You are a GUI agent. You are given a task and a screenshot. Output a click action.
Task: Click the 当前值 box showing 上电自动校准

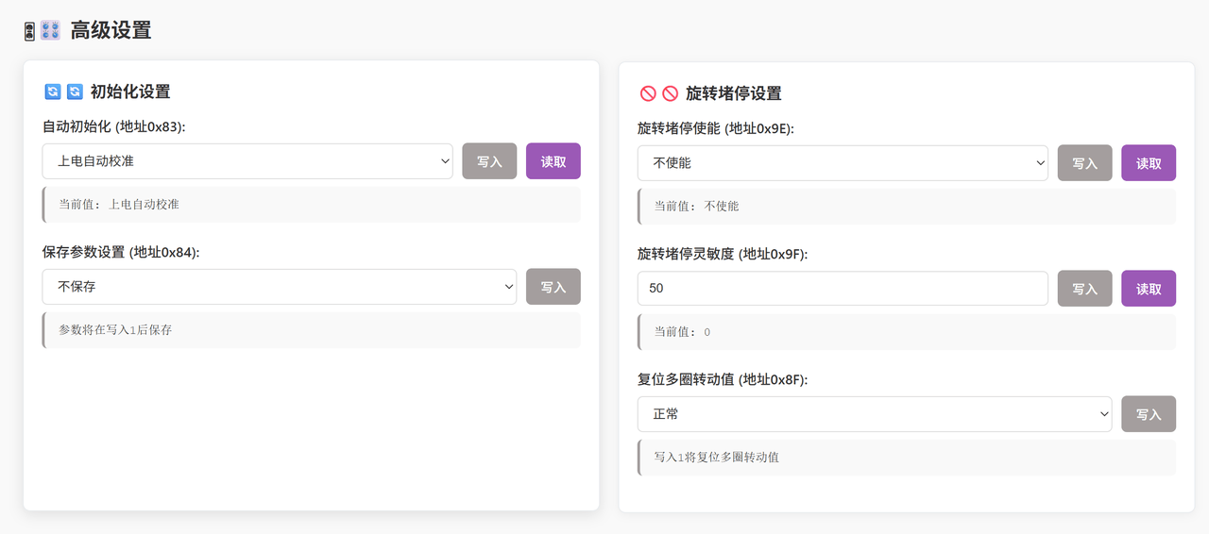tap(312, 205)
